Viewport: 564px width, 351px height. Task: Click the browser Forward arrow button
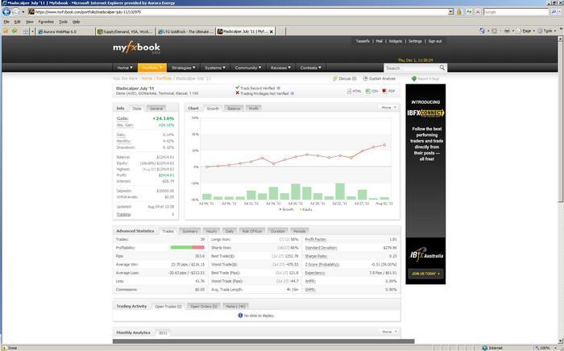(x=16, y=12)
